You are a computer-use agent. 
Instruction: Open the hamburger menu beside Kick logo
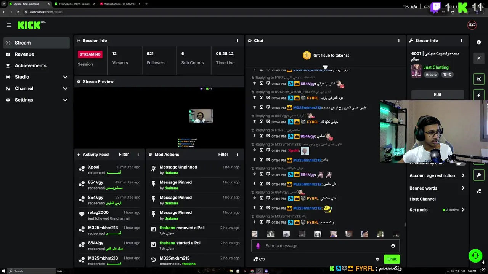point(9,25)
